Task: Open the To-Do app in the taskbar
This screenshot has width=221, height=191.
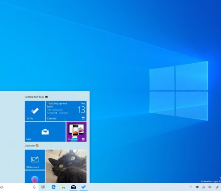Action: [84, 187]
